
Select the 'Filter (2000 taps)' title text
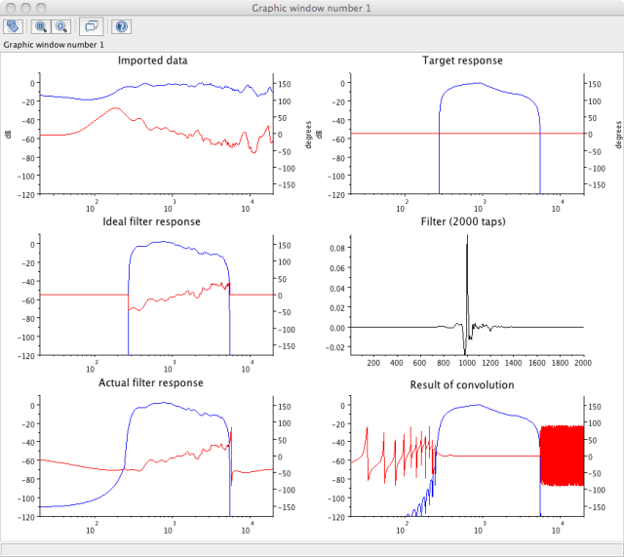pyautogui.click(x=463, y=221)
